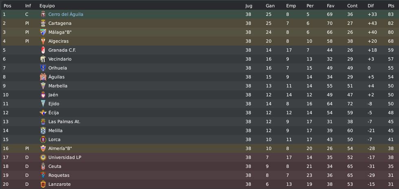Open the Las Palmas At. team link

pyautogui.click(x=64, y=122)
